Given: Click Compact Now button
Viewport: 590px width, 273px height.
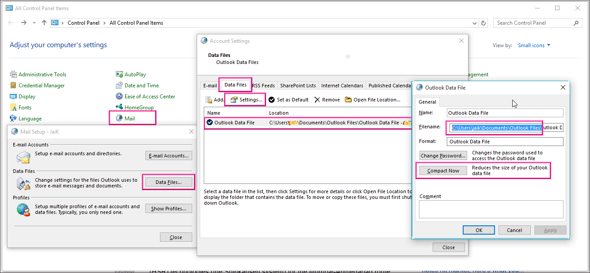Looking at the screenshot, I should click(443, 171).
